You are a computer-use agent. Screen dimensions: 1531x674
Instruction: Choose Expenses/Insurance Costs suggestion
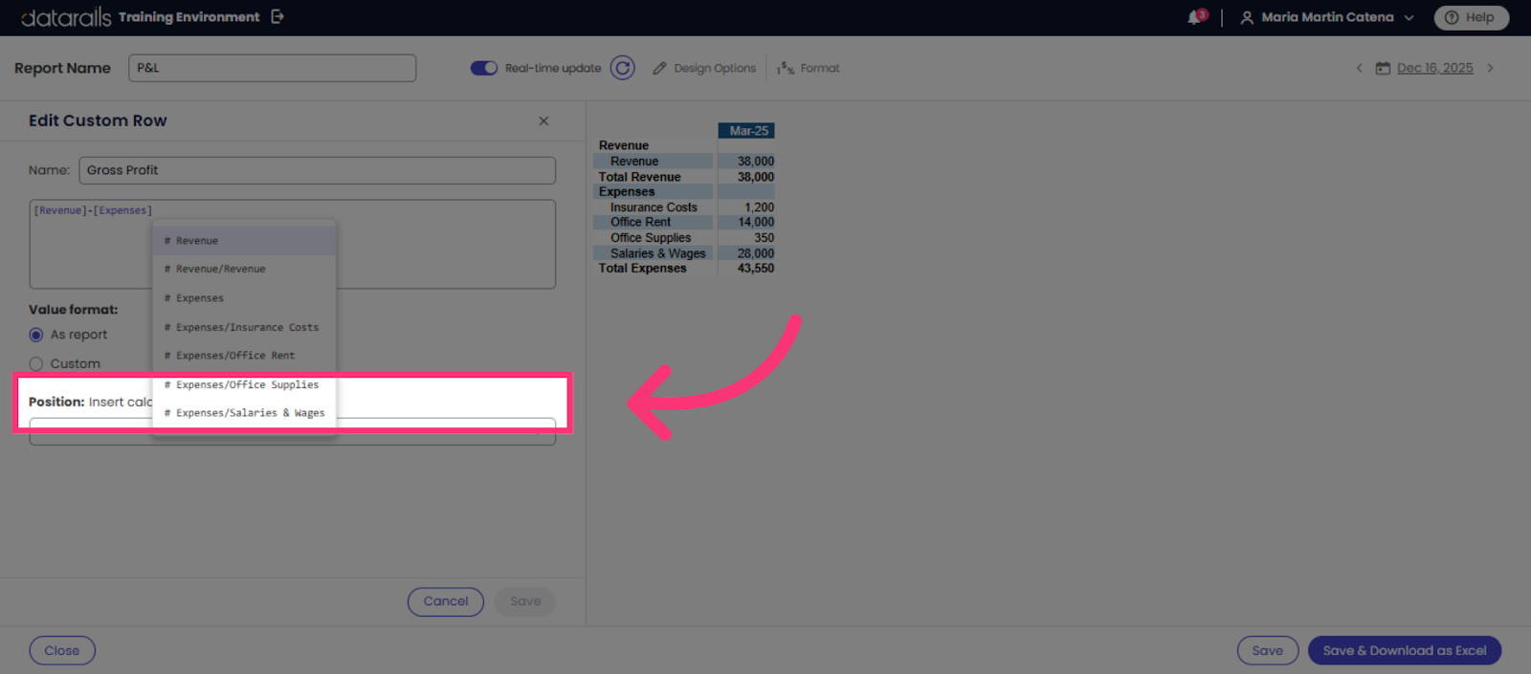click(x=244, y=327)
